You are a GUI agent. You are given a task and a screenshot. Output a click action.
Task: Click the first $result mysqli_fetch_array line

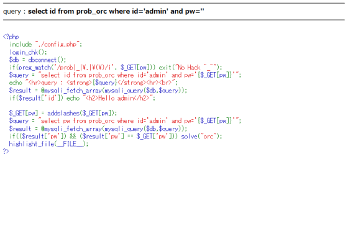point(98,91)
